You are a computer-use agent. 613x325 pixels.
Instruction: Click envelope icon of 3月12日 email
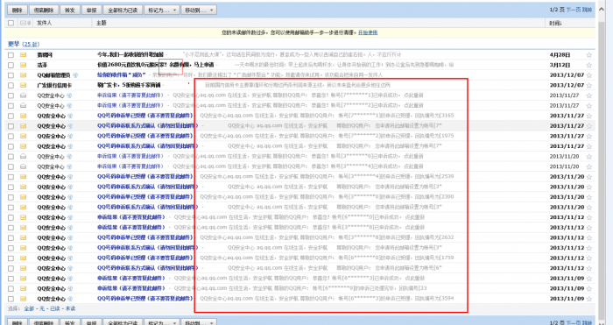23,65
